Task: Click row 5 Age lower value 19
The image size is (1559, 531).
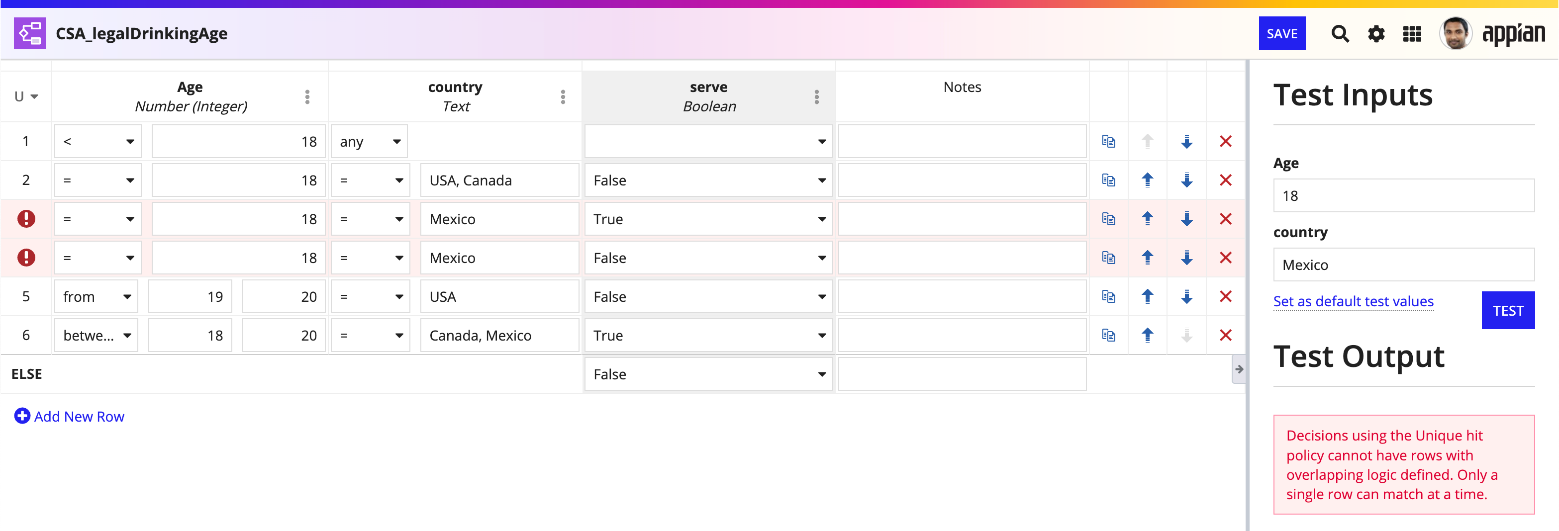Action: tap(190, 296)
